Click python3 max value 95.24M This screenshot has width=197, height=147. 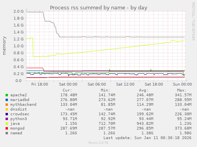pos(184,119)
